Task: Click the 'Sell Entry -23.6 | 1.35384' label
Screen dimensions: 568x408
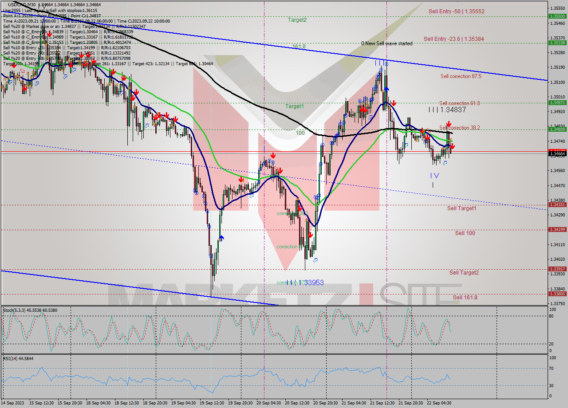Action: click(x=454, y=39)
